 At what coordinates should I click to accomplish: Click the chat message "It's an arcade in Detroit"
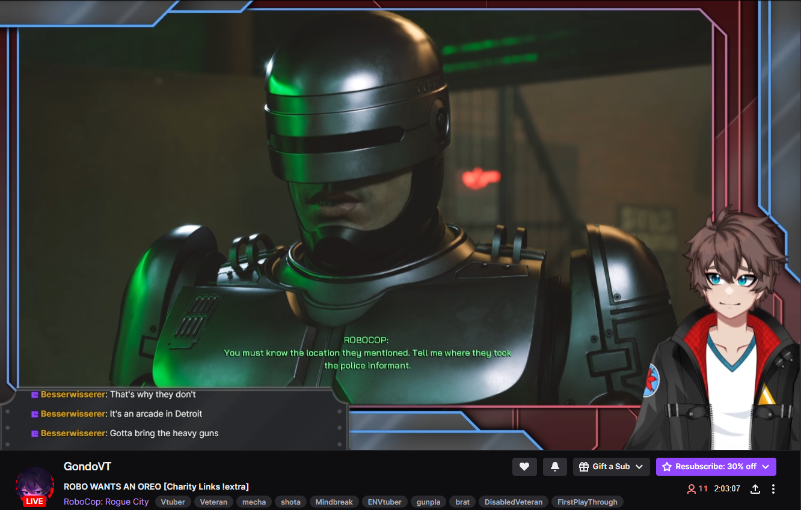[x=156, y=414]
